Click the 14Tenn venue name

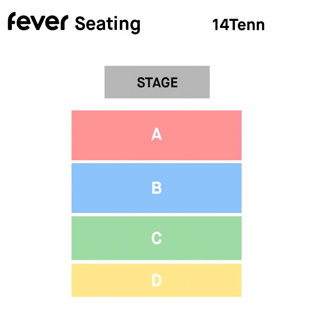point(238,25)
